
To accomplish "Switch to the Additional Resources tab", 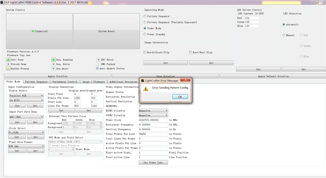I will (x=124, y=82).
